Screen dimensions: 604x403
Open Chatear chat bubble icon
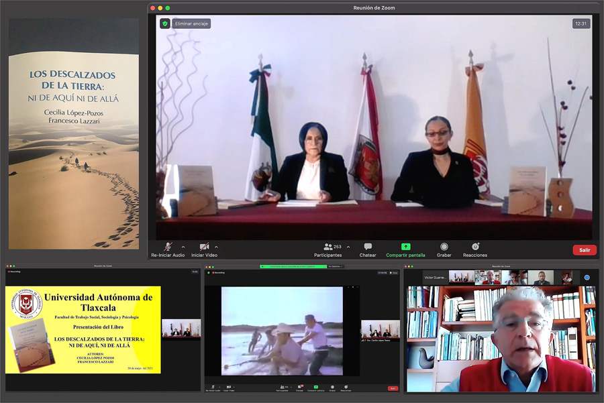tap(368, 247)
